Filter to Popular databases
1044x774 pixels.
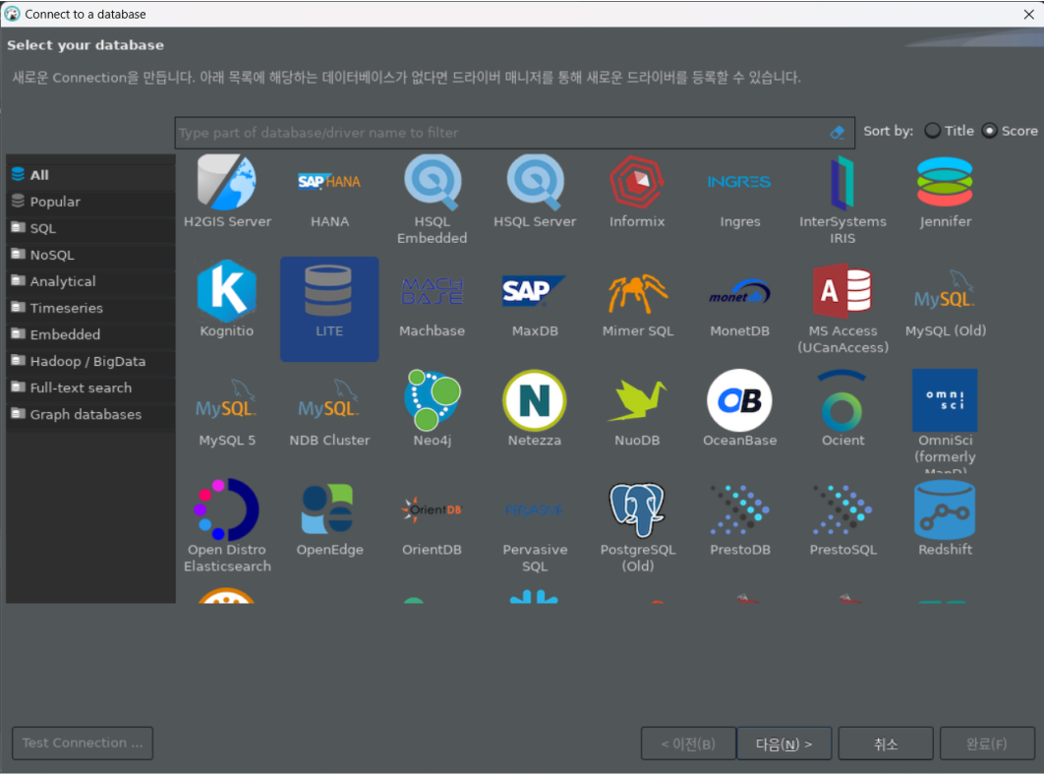[90, 202]
